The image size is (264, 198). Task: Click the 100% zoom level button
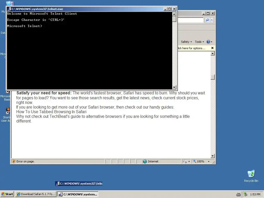tap(199, 161)
